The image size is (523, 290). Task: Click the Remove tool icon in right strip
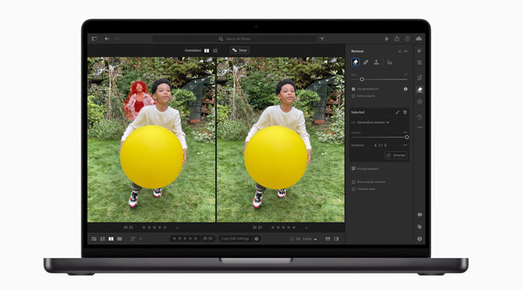click(420, 90)
